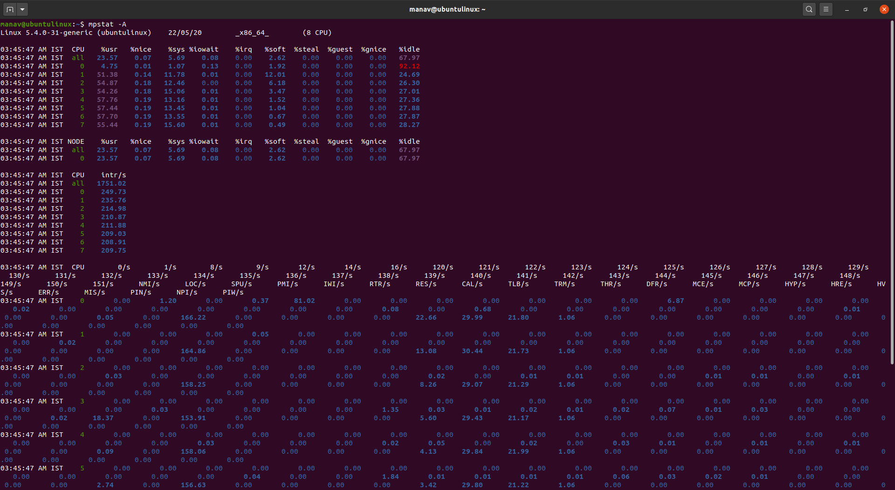
Task: Open a new terminal tab
Action: pos(10,9)
